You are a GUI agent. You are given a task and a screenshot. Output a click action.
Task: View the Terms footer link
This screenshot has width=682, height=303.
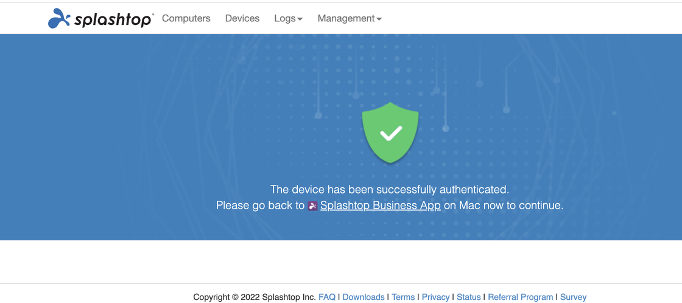pos(403,298)
